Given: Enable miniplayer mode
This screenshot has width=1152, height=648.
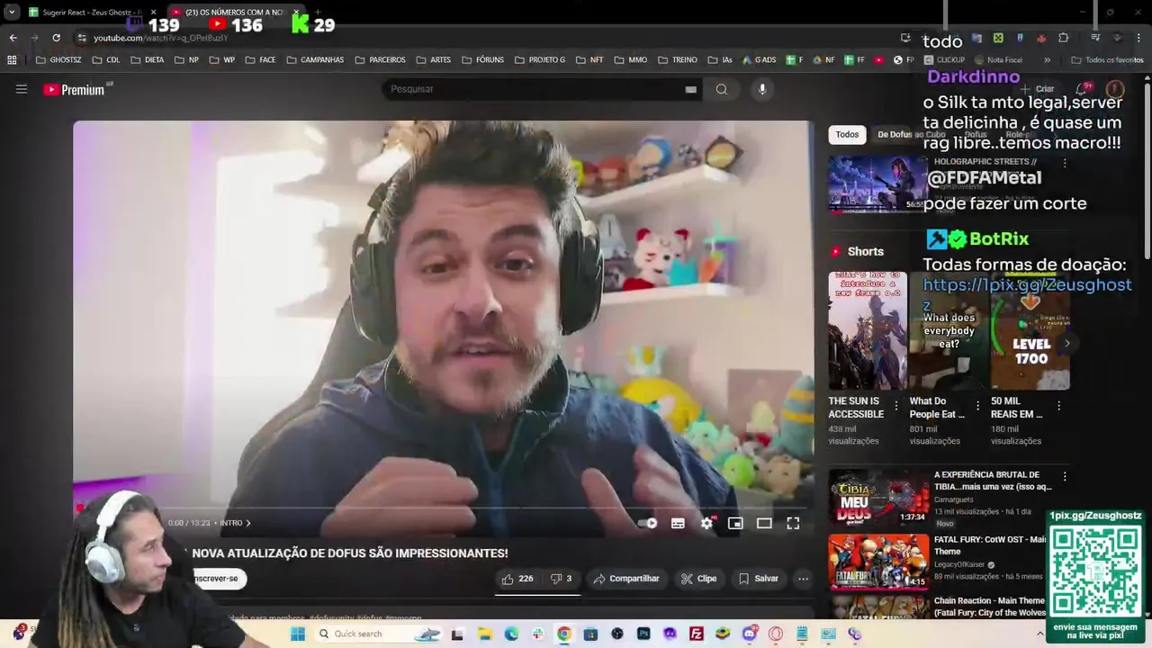Looking at the screenshot, I should tap(735, 523).
